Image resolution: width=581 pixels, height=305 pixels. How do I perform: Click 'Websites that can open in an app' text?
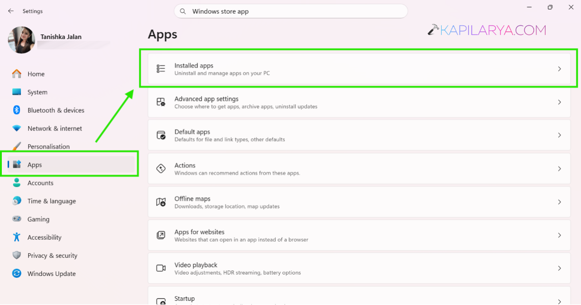pos(241,239)
